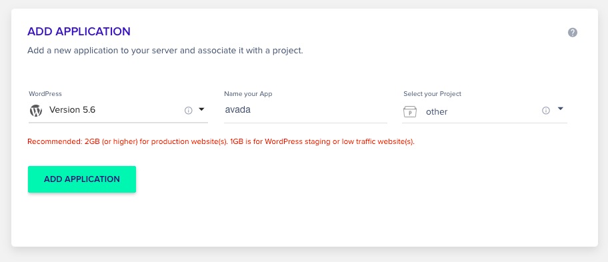Click the red recommended 2GB notice text
This screenshot has height=262, width=608.
pos(221,141)
